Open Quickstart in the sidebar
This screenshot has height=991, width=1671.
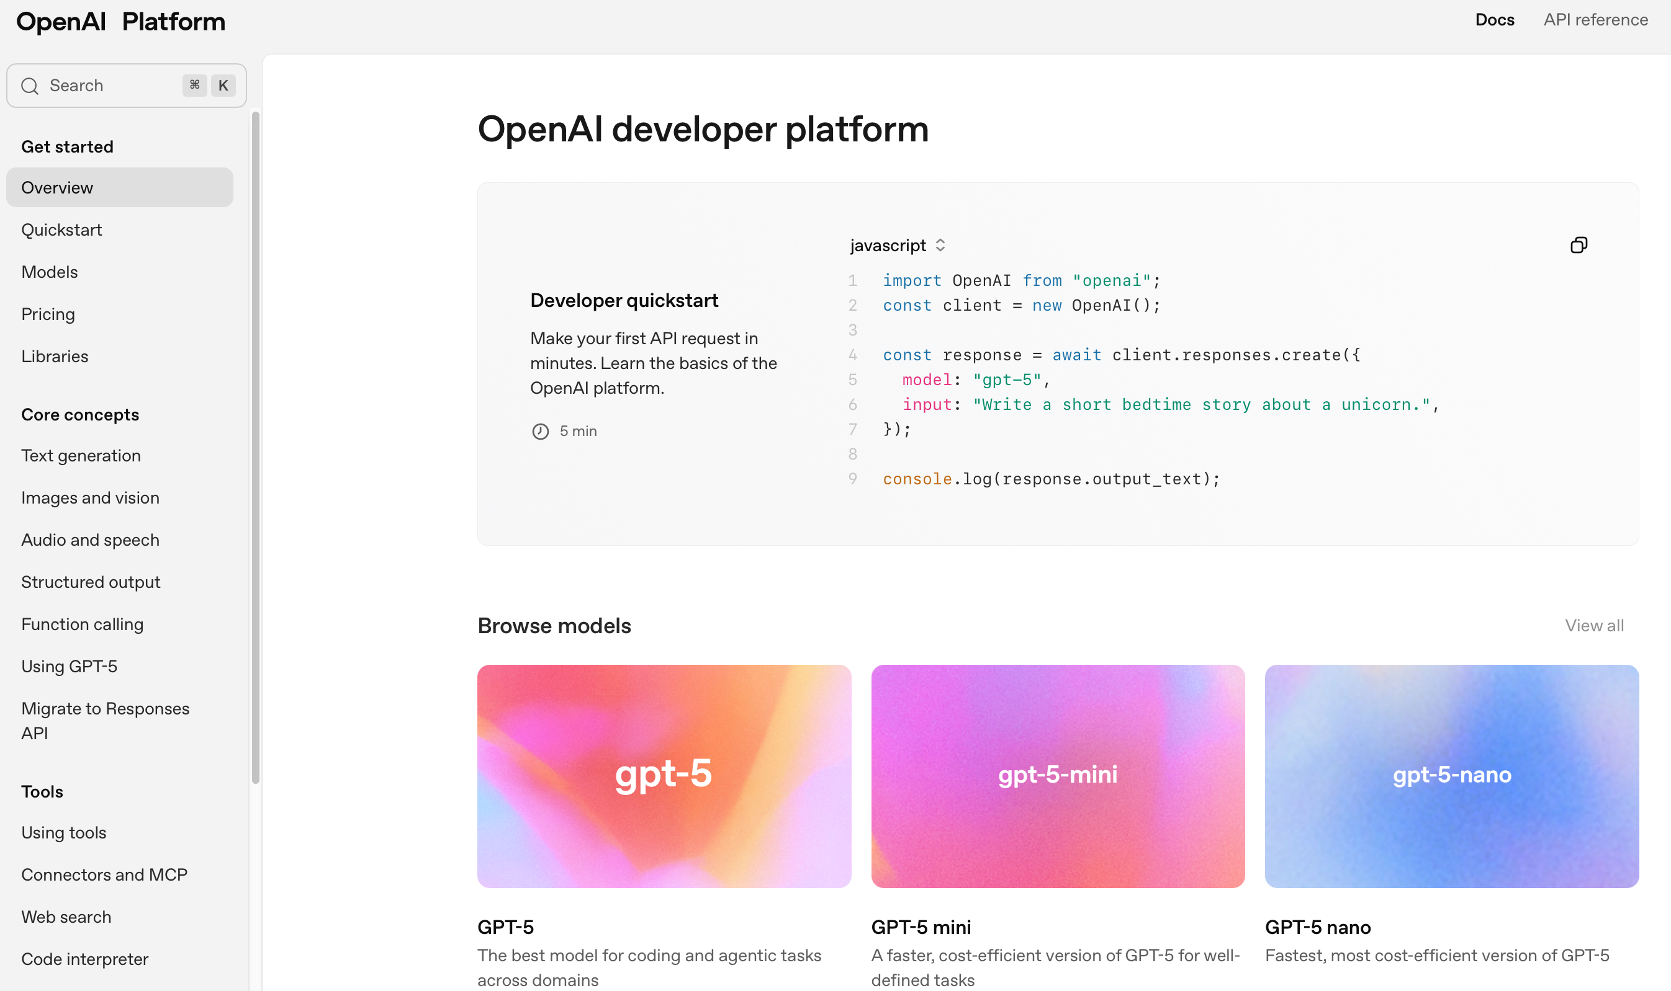coord(61,229)
